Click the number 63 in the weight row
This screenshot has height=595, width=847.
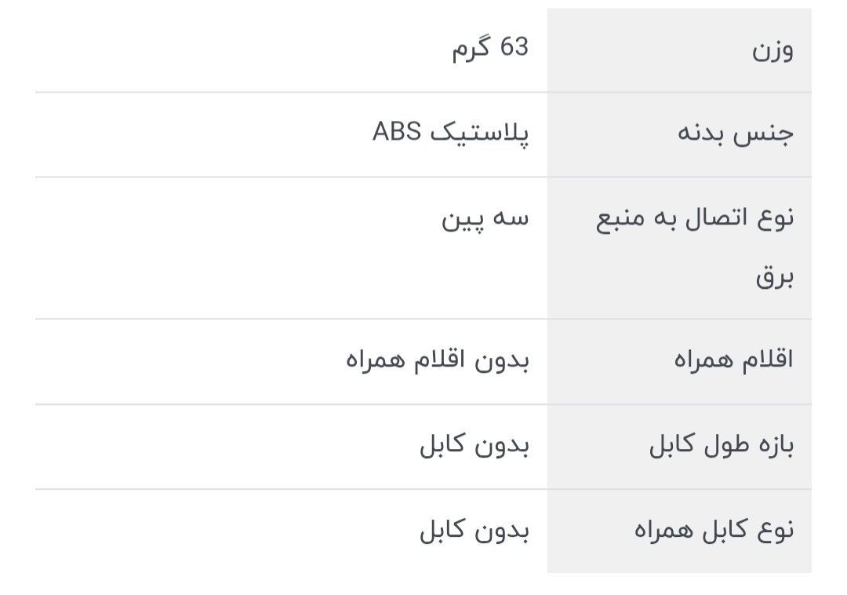pyautogui.click(x=514, y=49)
